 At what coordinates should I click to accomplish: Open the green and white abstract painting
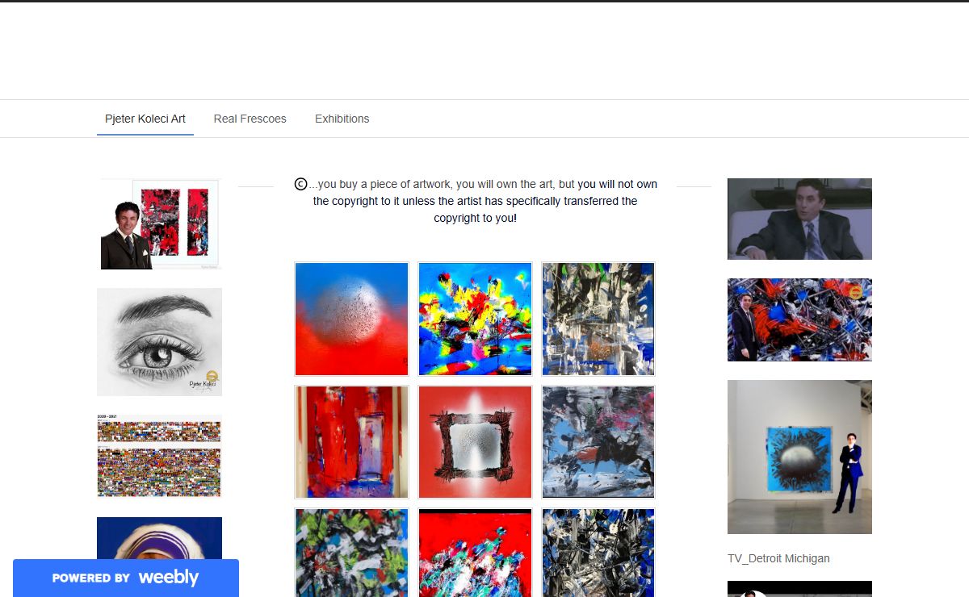(x=352, y=553)
